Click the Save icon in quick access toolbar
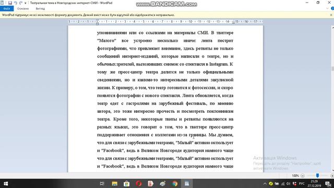Viewport: 334px width, 188px height. (x=10, y=3)
